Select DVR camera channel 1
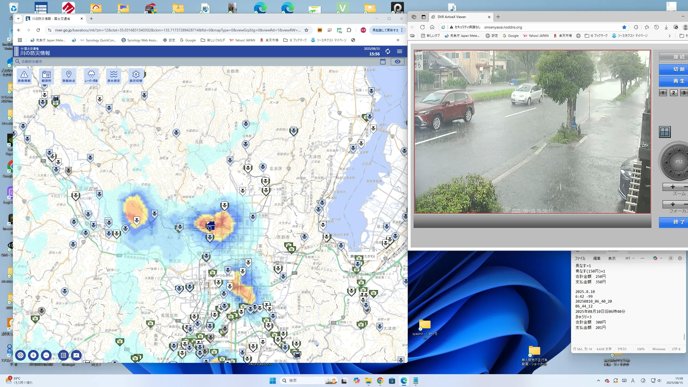 point(663,93)
